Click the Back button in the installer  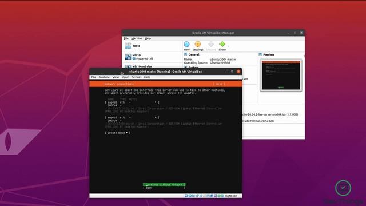click(x=164, y=188)
